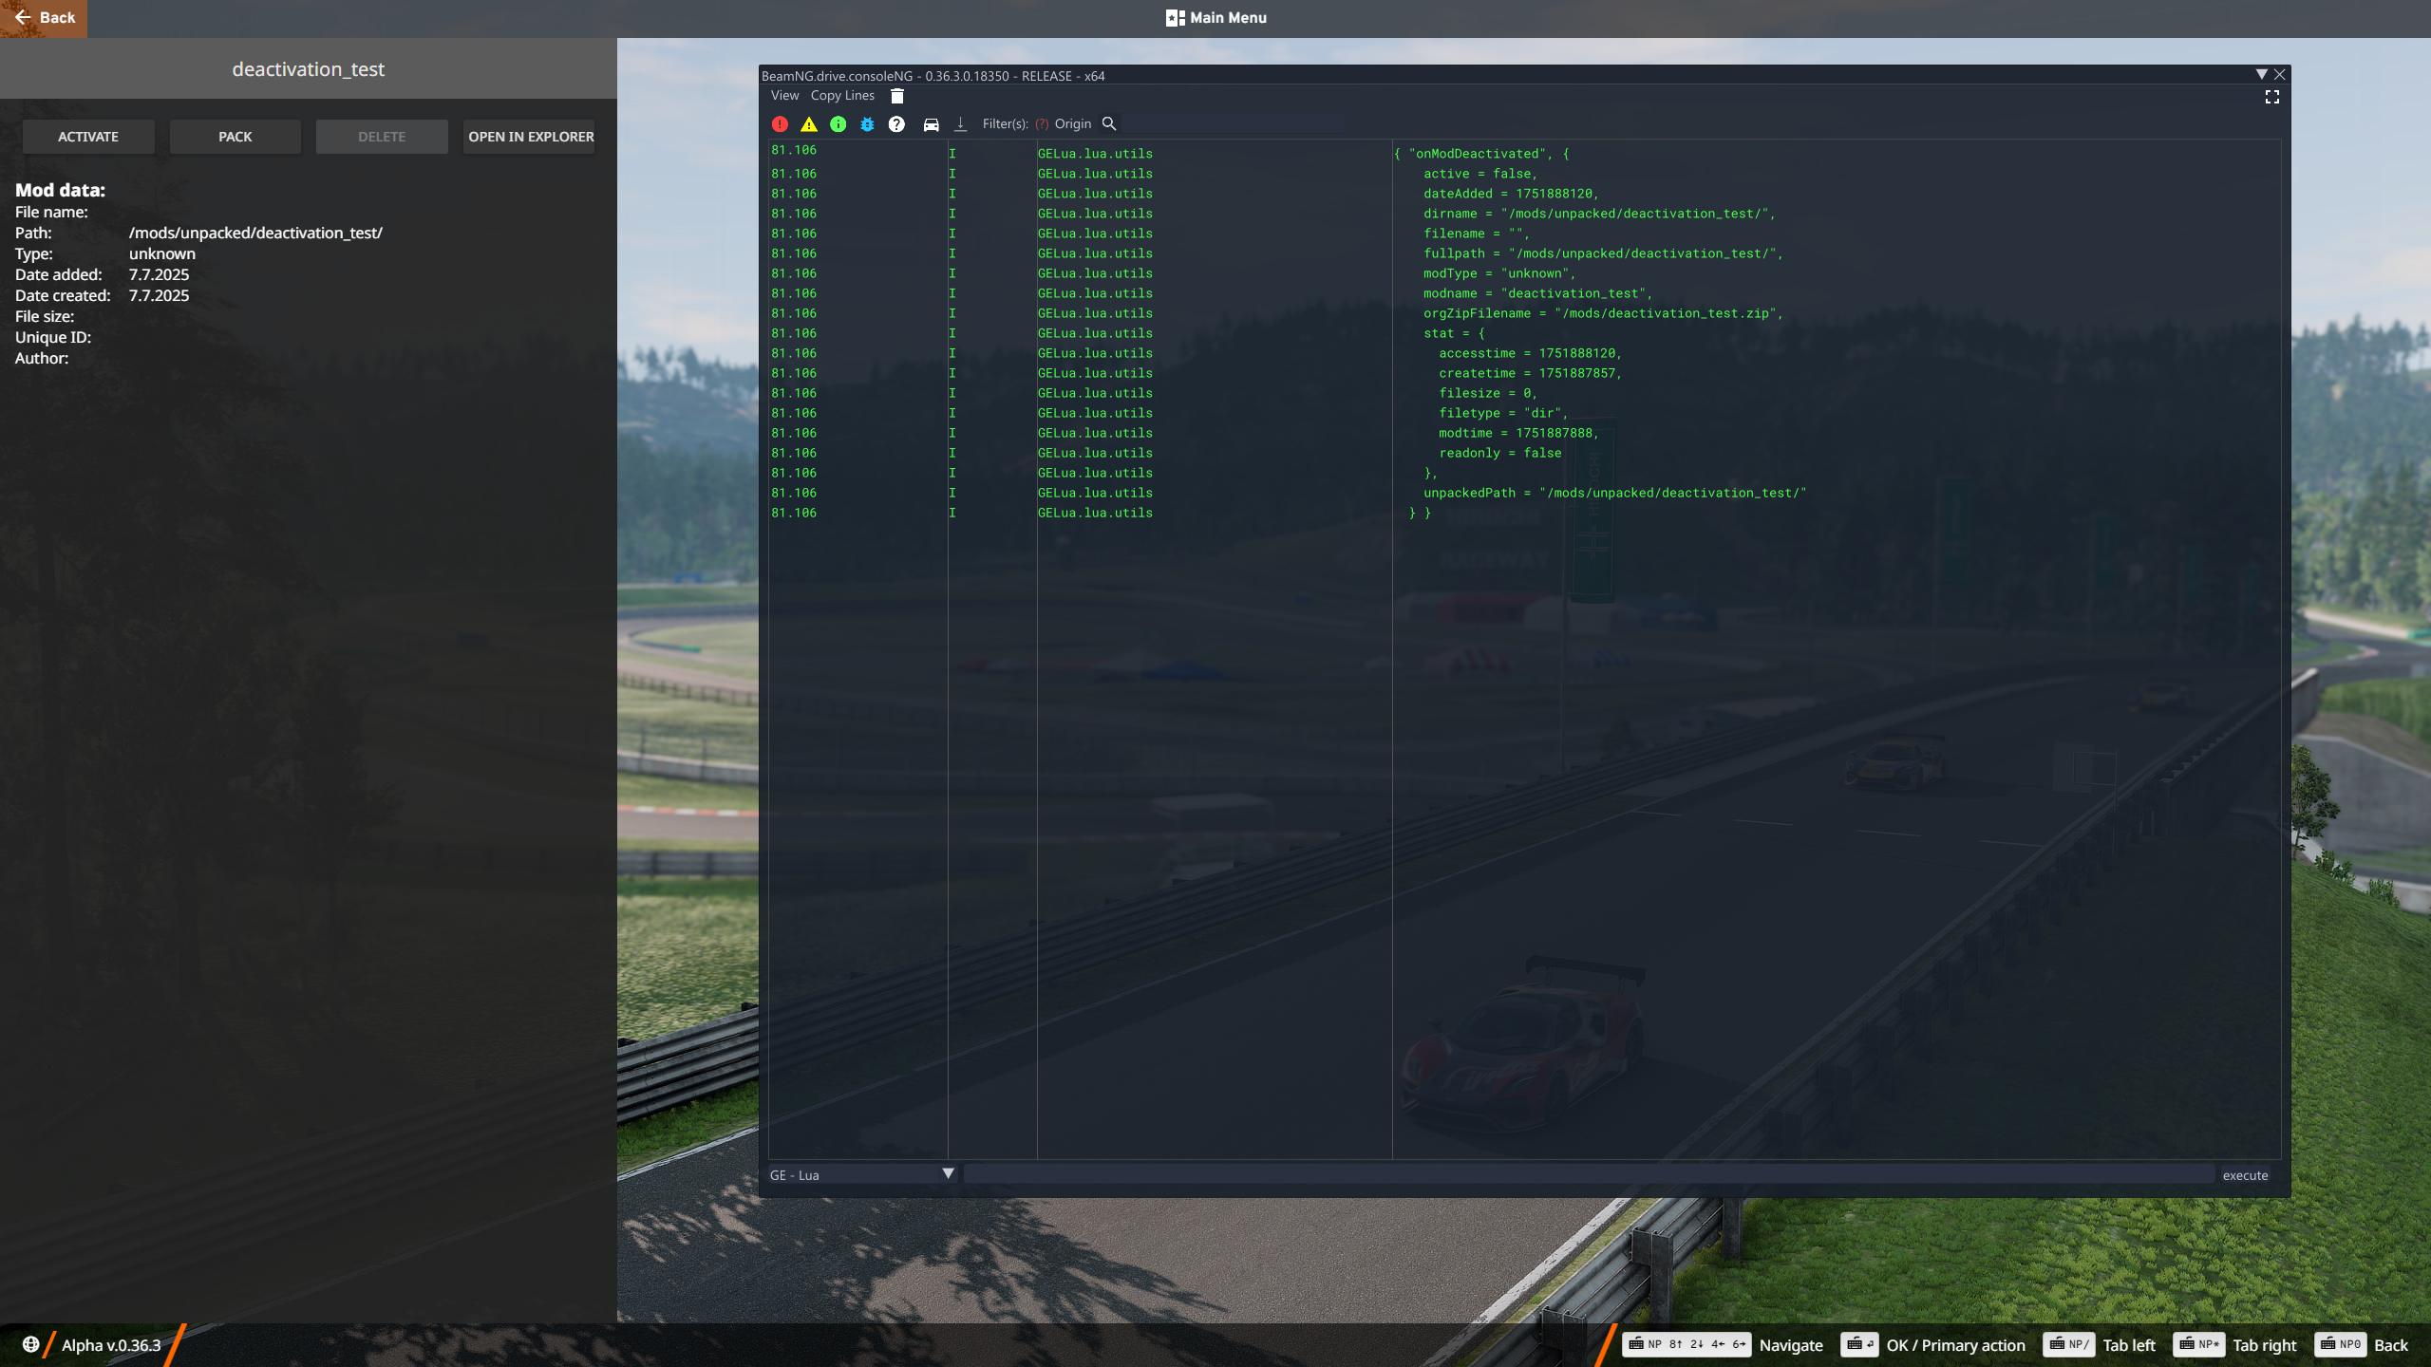
Task: Click the red filter help (?) marker
Action: (x=1042, y=124)
